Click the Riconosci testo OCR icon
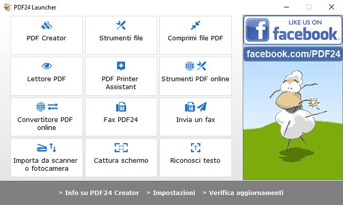This screenshot has height=205, width=343. pyautogui.click(x=196, y=147)
